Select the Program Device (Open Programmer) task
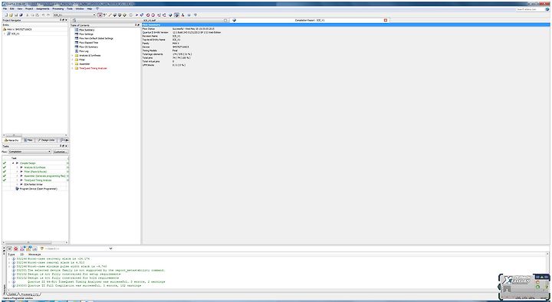 (x=38, y=189)
